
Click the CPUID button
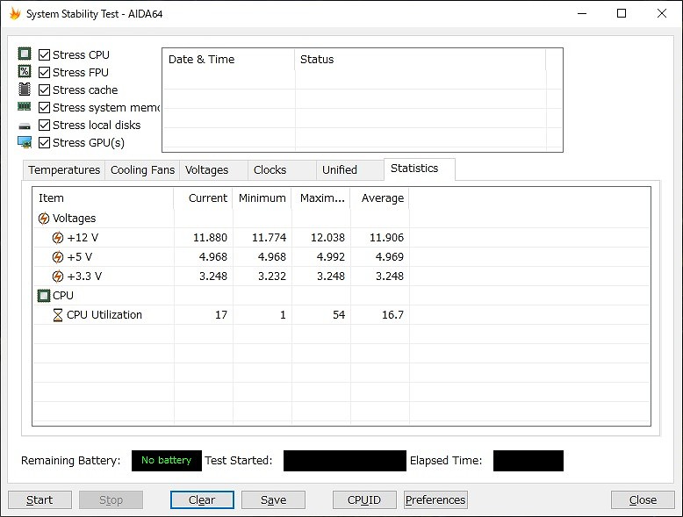pos(364,500)
